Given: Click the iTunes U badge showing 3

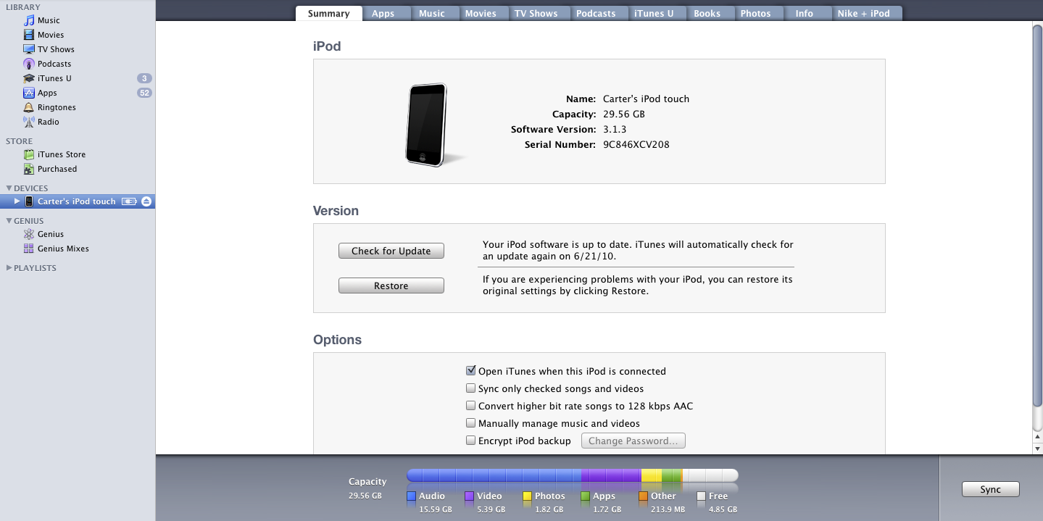Looking at the screenshot, I should pos(144,78).
